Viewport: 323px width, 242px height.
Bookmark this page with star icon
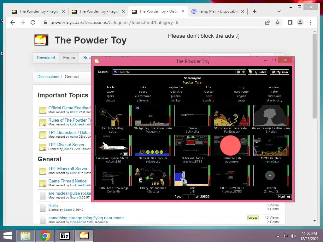(278, 22)
